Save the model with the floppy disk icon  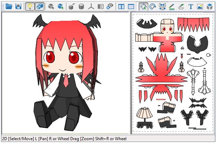tap(18, 6)
